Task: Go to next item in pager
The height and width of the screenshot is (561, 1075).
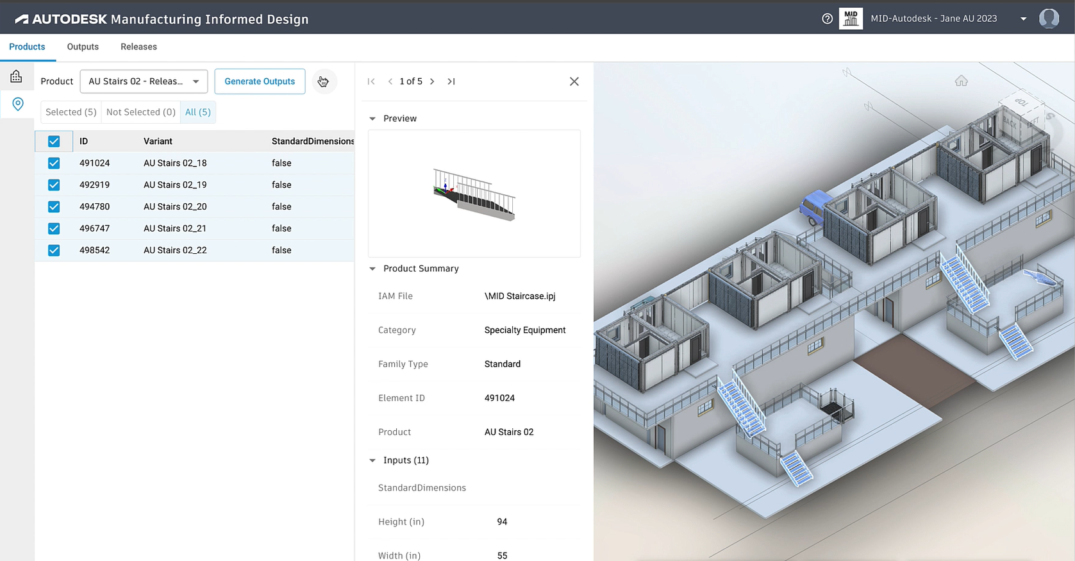Action: coord(432,81)
